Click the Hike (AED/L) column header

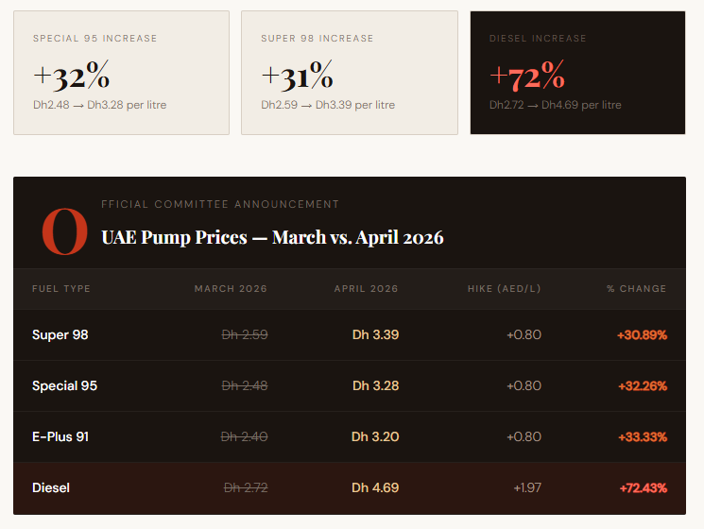point(504,289)
